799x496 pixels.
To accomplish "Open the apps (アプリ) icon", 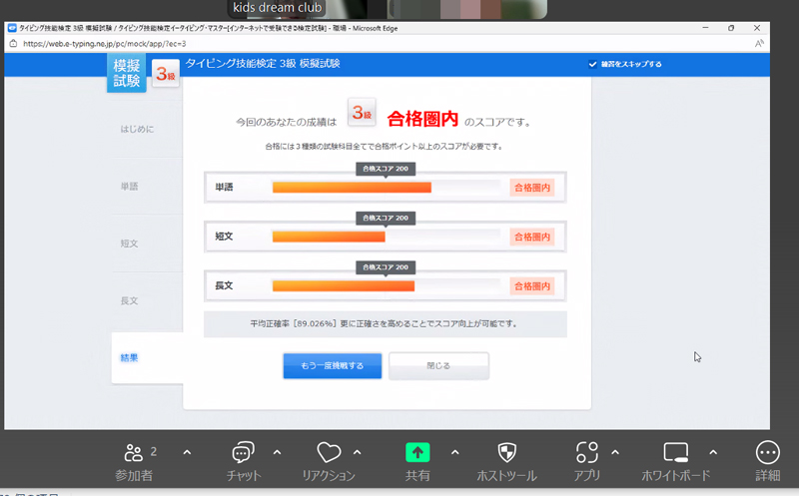I will [587, 452].
